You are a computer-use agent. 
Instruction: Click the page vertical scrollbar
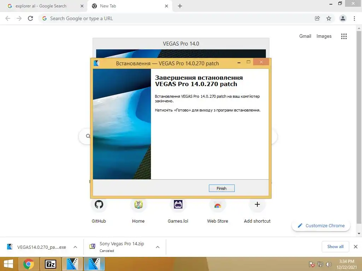click(359, 127)
